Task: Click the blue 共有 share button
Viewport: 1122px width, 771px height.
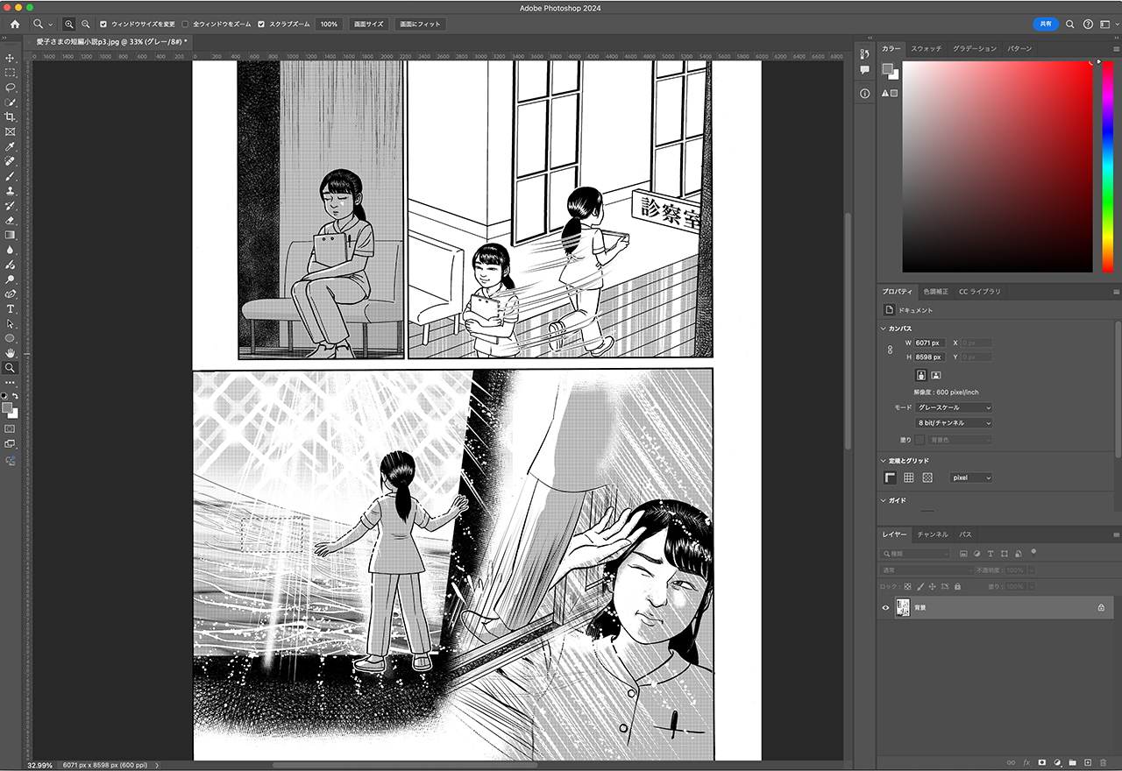Action: 1046,25
